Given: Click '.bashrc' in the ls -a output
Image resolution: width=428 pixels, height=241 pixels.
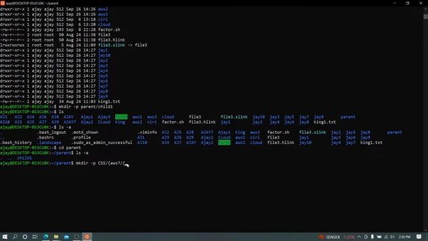Looking at the screenshot, I should 45,137.
